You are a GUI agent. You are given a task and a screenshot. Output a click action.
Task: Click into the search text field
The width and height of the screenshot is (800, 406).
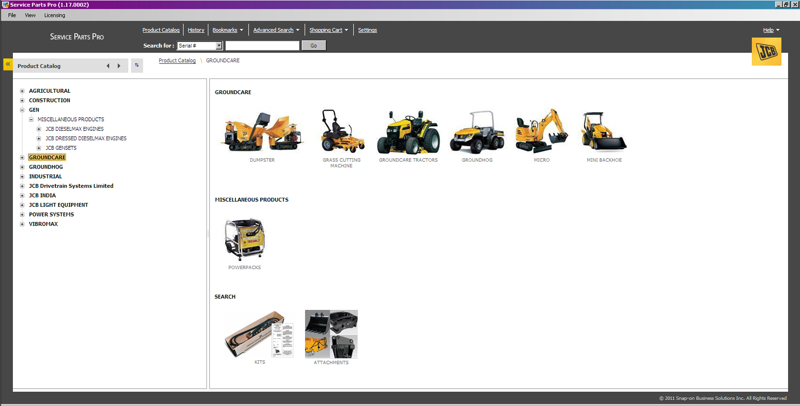(x=262, y=46)
